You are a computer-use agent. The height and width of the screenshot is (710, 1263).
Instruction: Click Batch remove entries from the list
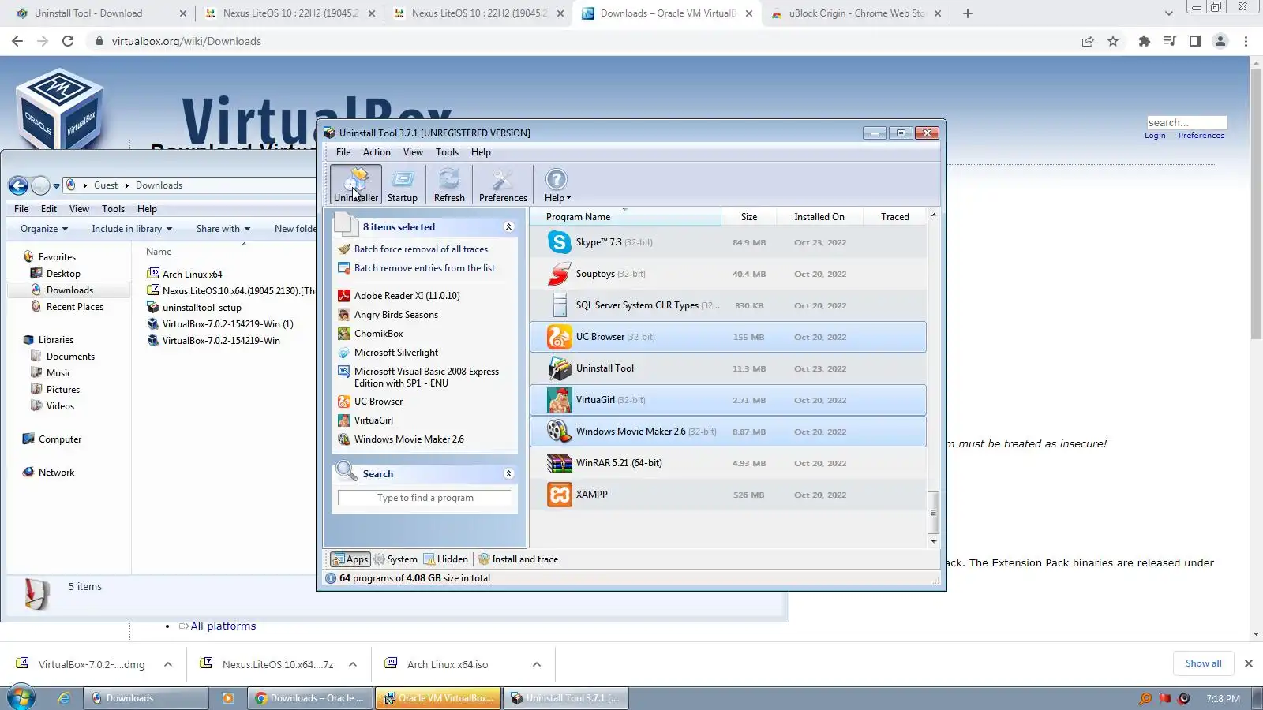coord(425,268)
